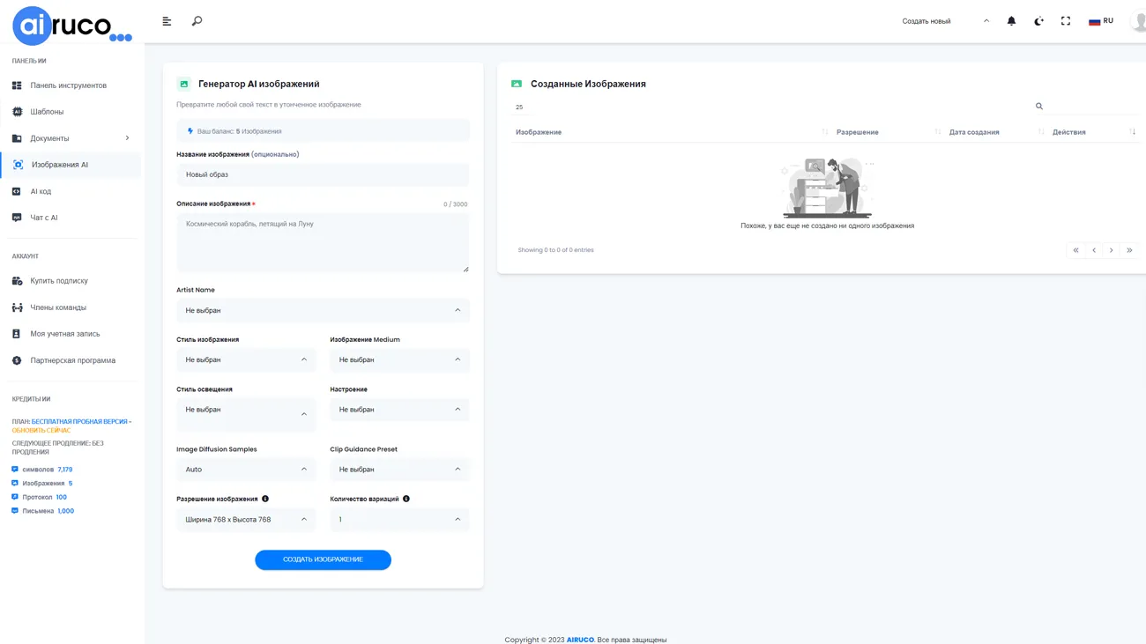The width and height of the screenshot is (1146, 644).
Task: Click into the Описание изображения text area
Action: tap(323, 242)
